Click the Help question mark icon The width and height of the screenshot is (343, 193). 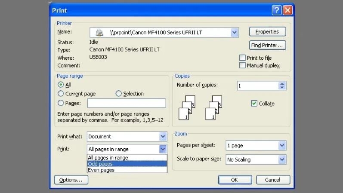pos(276,10)
